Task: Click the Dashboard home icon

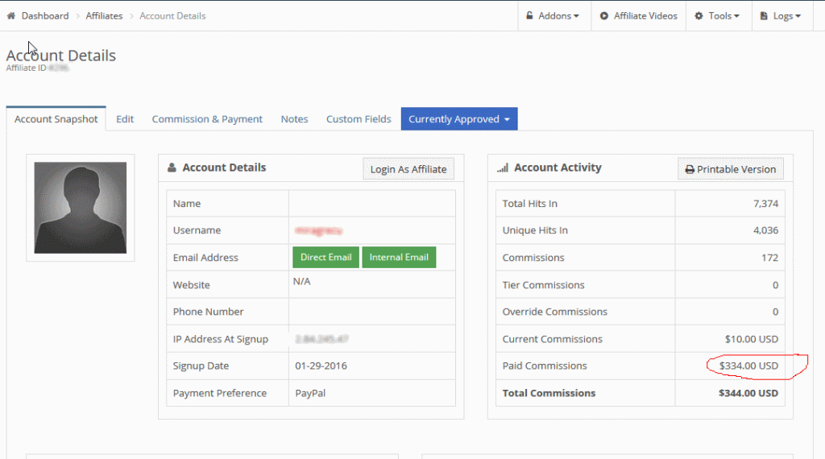Action: tap(11, 16)
